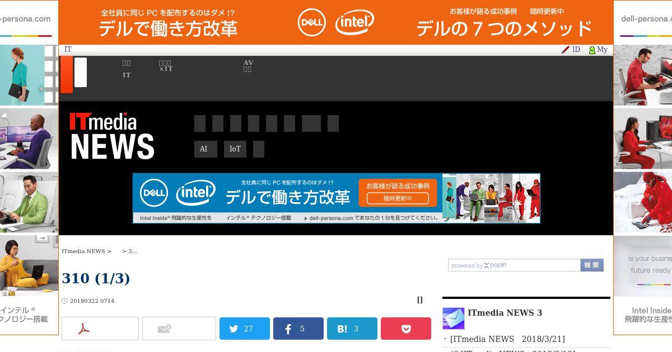The image size is (672, 352).
Task: Click the ITmedia NEWS 3 newsletter heading
Action: [x=505, y=313]
